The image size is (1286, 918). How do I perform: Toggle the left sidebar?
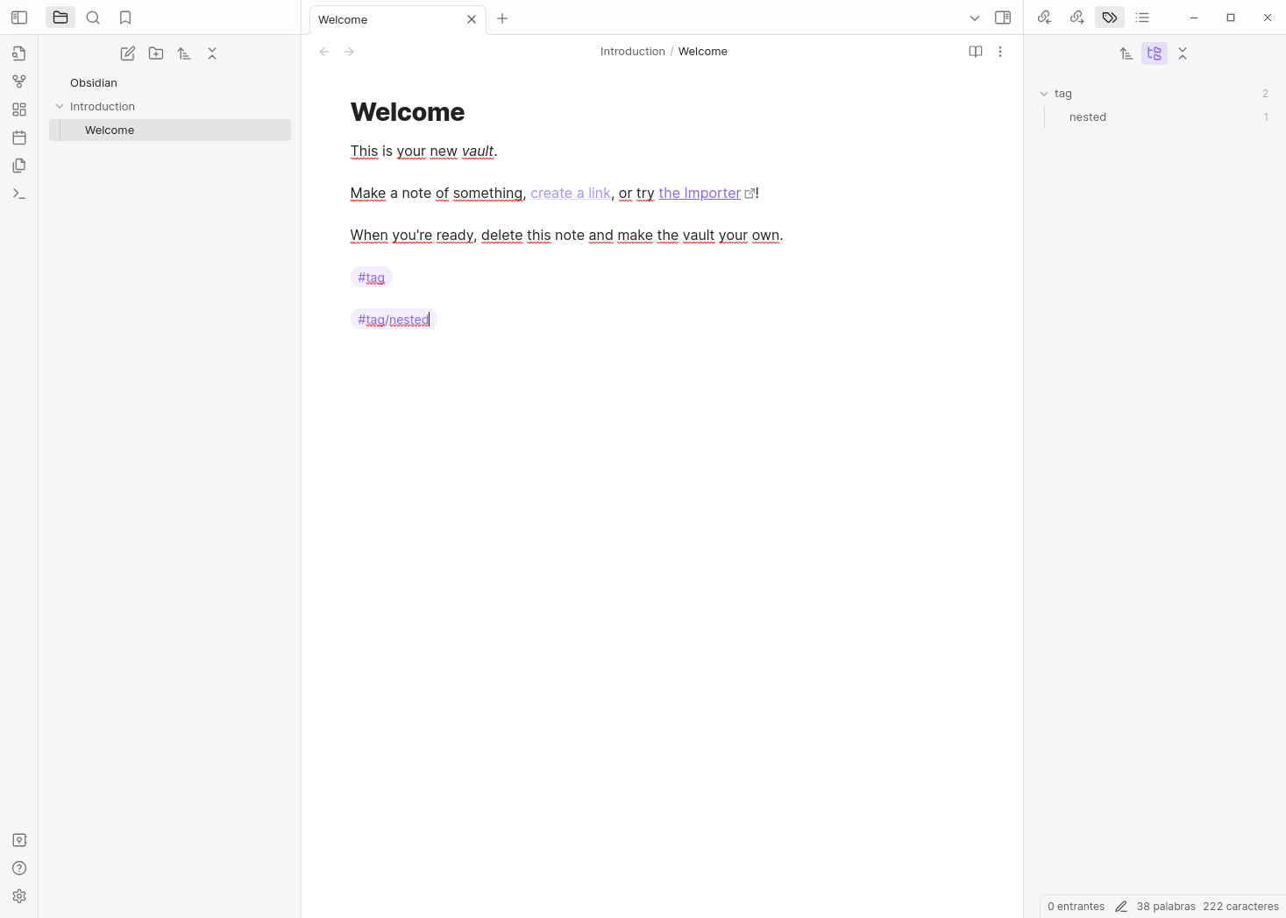[x=19, y=18]
